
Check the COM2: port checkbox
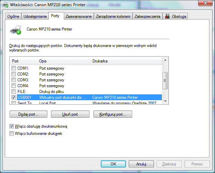13,74
